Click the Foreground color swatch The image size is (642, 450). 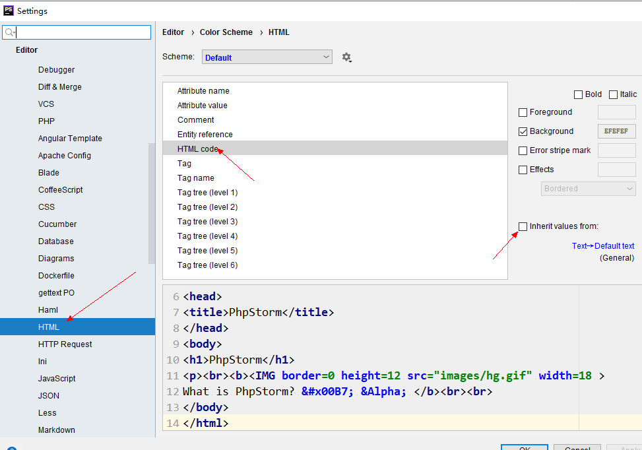[617, 112]
